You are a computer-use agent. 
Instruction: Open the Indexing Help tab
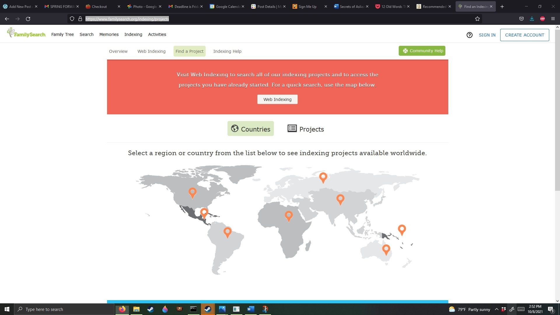(227, 51)
